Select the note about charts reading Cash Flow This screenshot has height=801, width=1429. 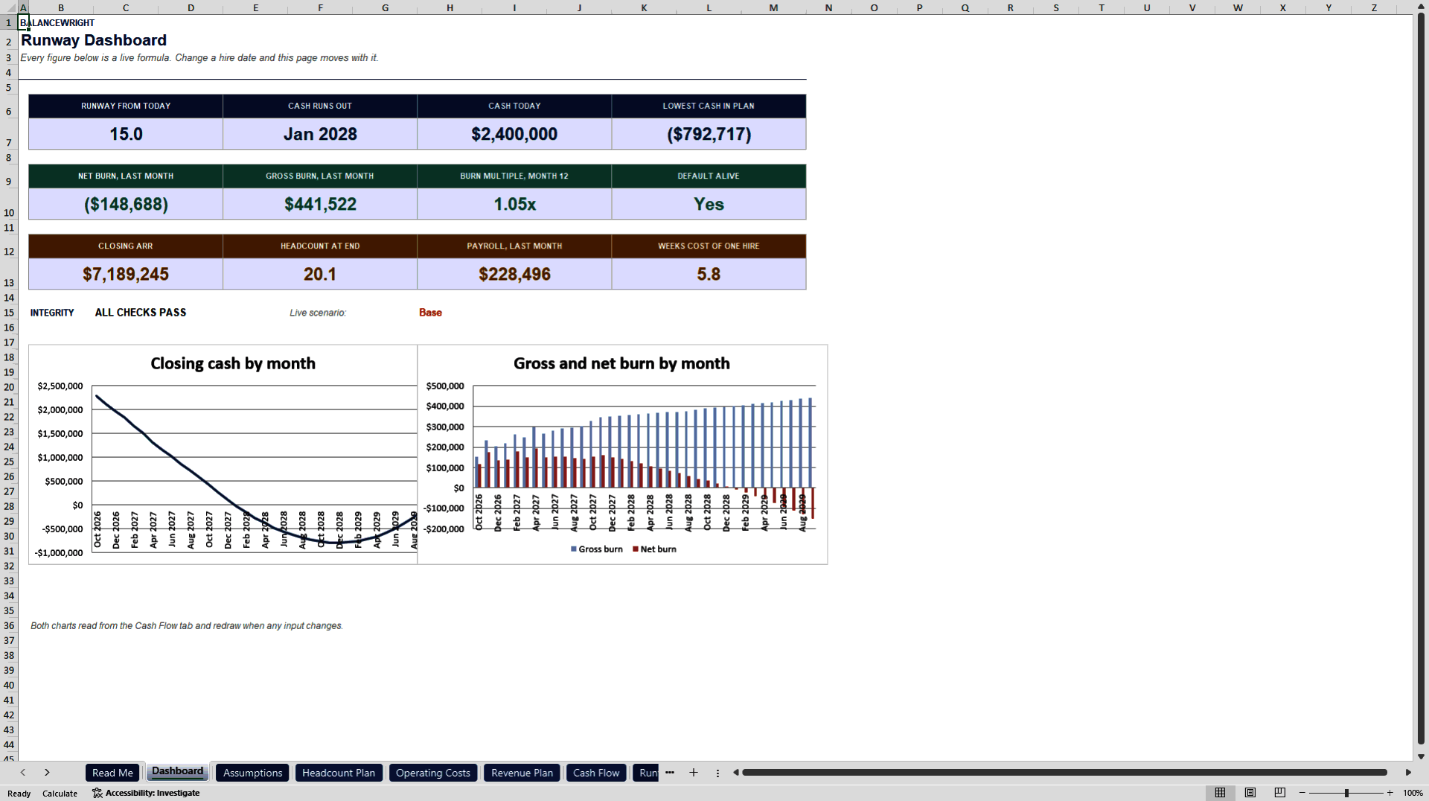click(187, 626)
